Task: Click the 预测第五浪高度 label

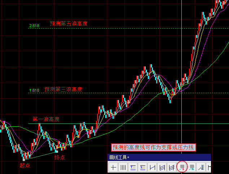Action: tap(69, 24)
